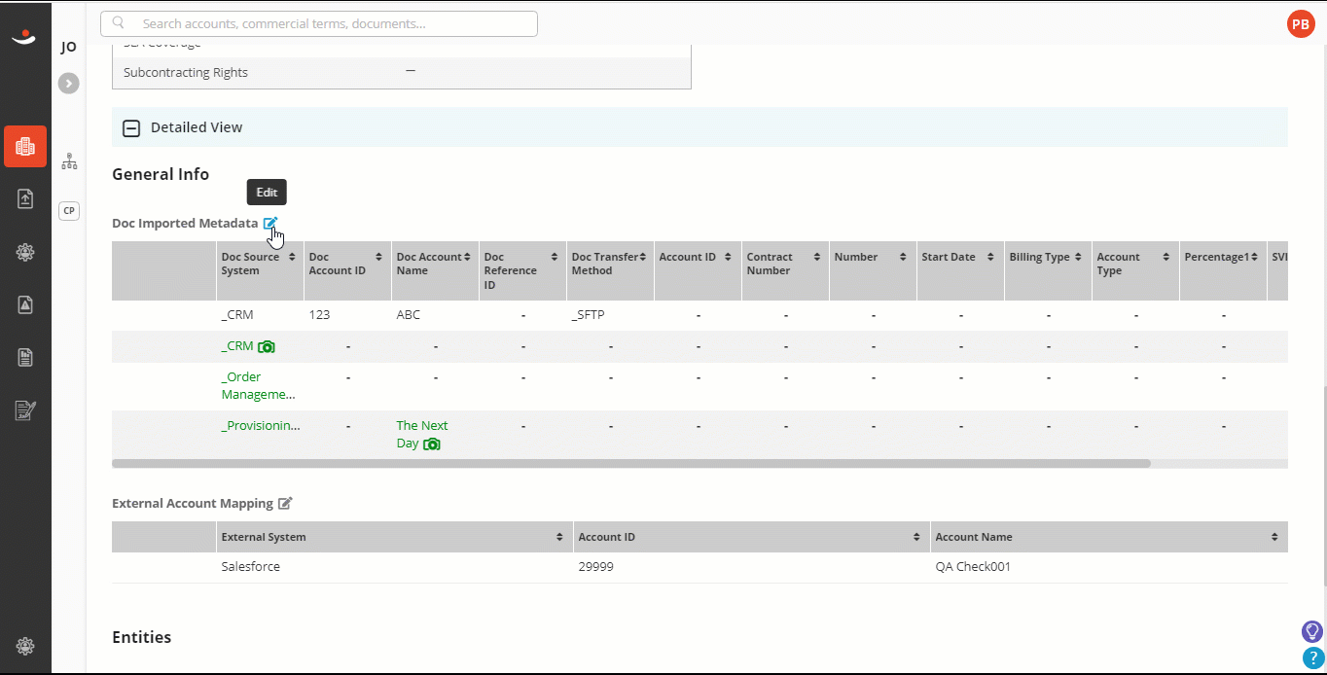The image size is (1327, 675).
Task: Click the General Info heading
Action: pyautogui.click(x=161, y=174)
